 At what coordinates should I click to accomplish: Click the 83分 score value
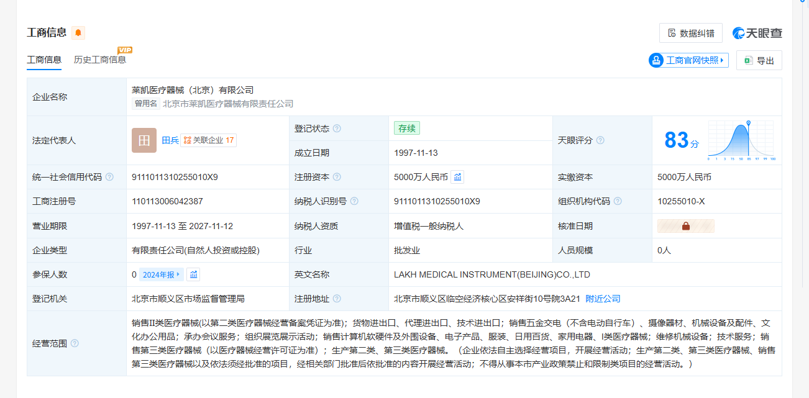[x=681, y=140]
